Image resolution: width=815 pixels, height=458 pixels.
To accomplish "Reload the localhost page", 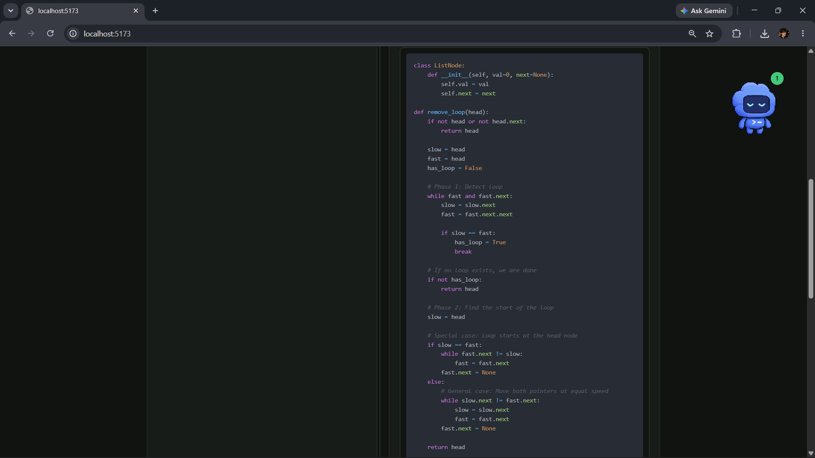I will (50, 34).
